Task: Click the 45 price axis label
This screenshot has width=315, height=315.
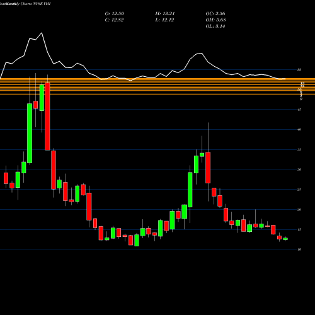Action: tap(299, 110)
